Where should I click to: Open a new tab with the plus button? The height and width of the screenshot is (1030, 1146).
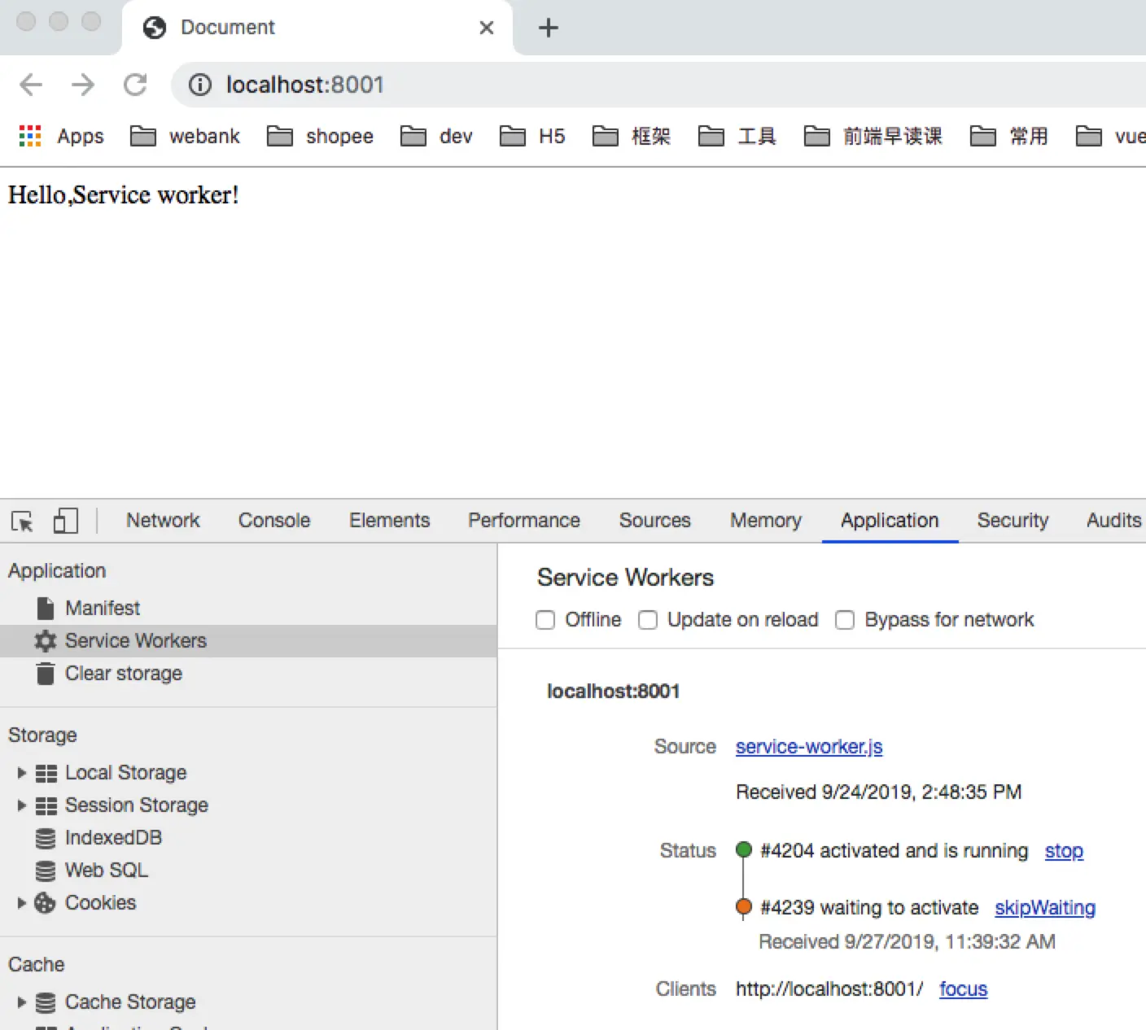pos(549,28)
